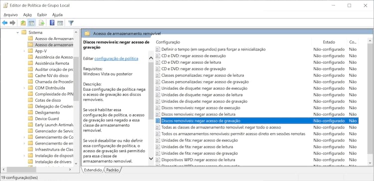
Task: Select Early Launch Antimalv tree item
Action: (54, 125)
